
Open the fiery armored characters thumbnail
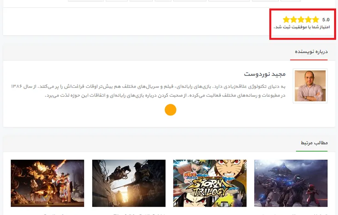pyautogui.click(x=47, y=183)
